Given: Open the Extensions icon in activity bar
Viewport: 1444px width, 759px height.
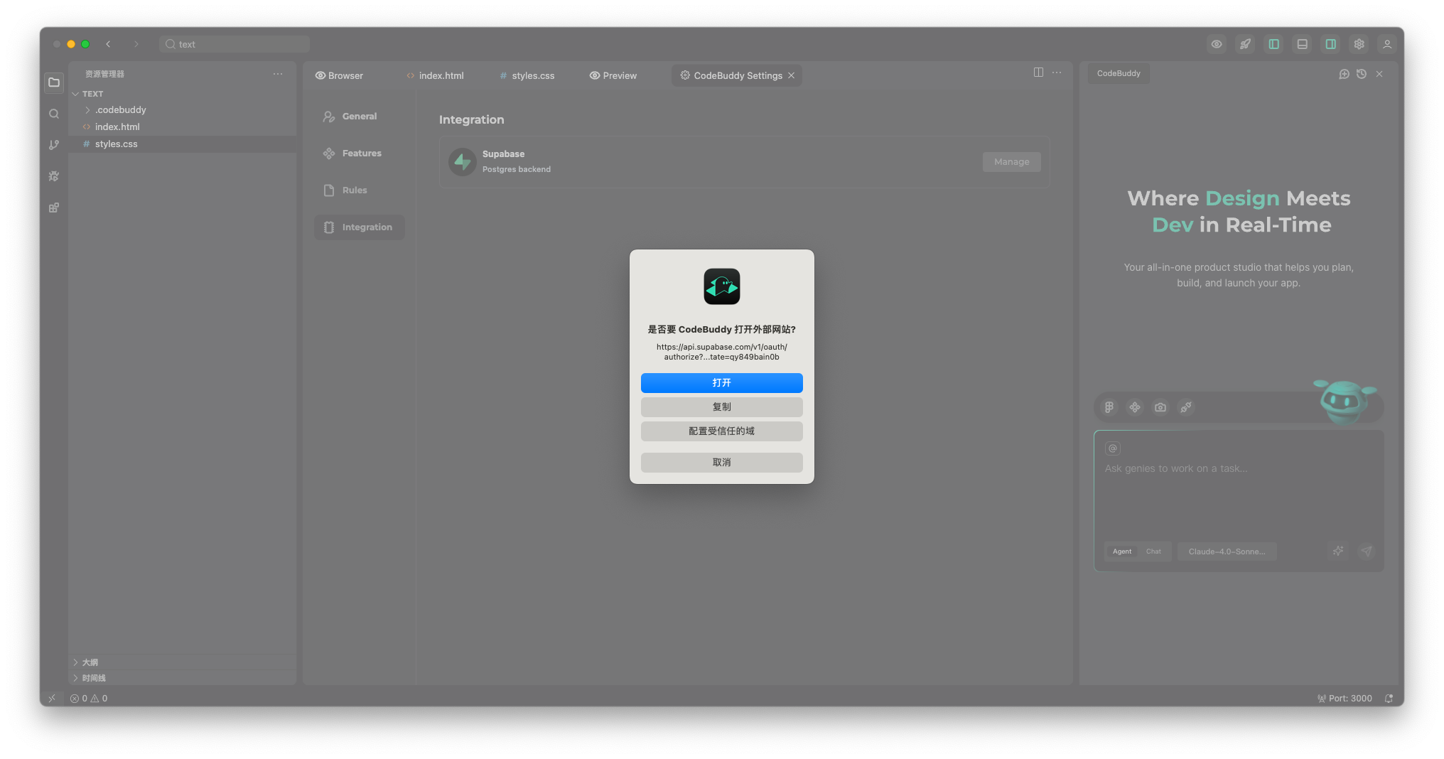Looking at the screenshot, I should tap(54, 208).
